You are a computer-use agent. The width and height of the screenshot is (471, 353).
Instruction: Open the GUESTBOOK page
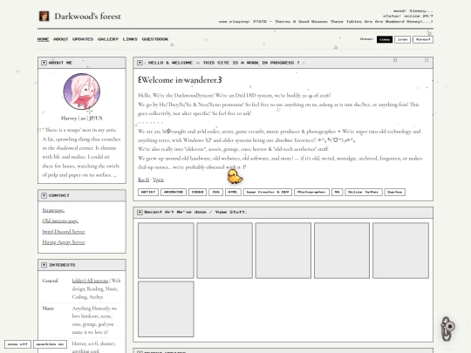point(155,39)
